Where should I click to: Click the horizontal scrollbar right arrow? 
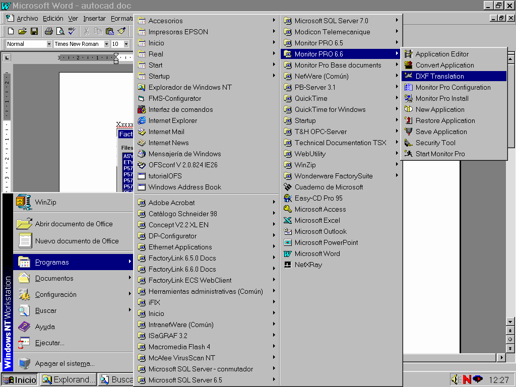(501, 357)
